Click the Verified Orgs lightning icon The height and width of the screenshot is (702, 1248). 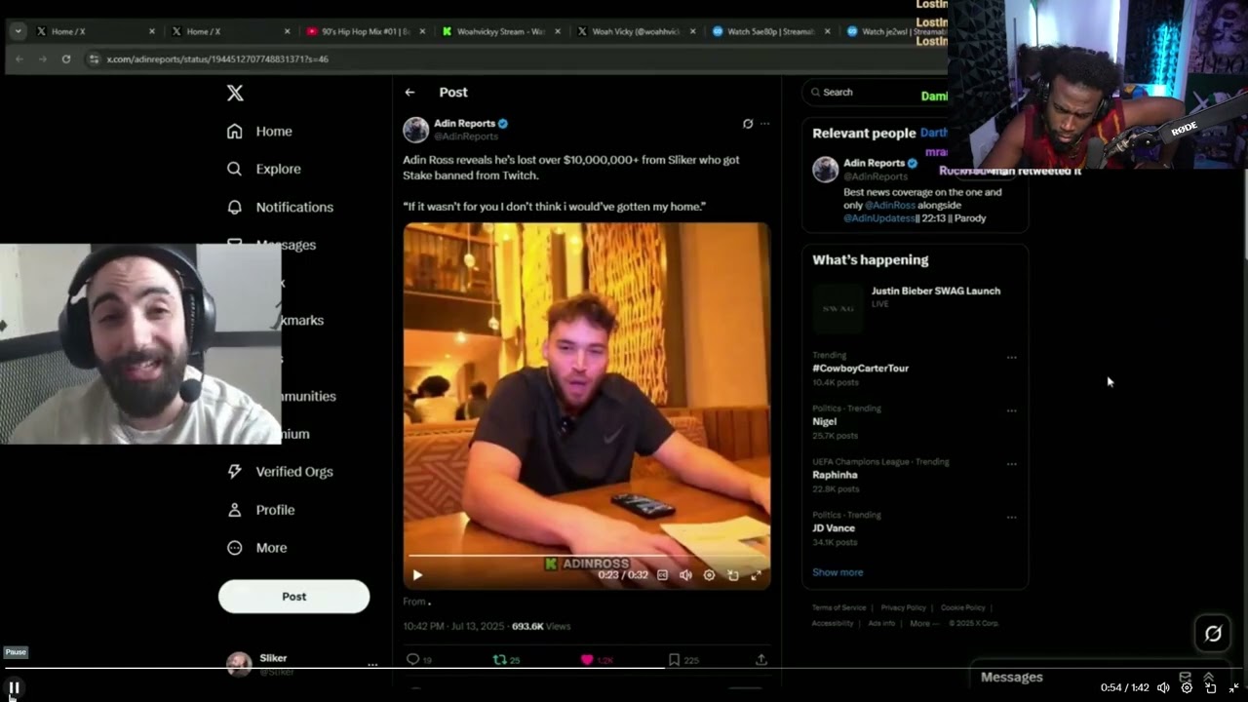234,471
